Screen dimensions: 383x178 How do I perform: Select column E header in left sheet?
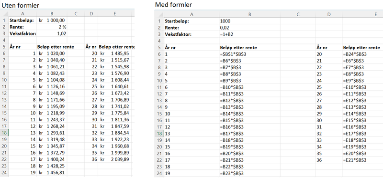(x=114, y=14)
